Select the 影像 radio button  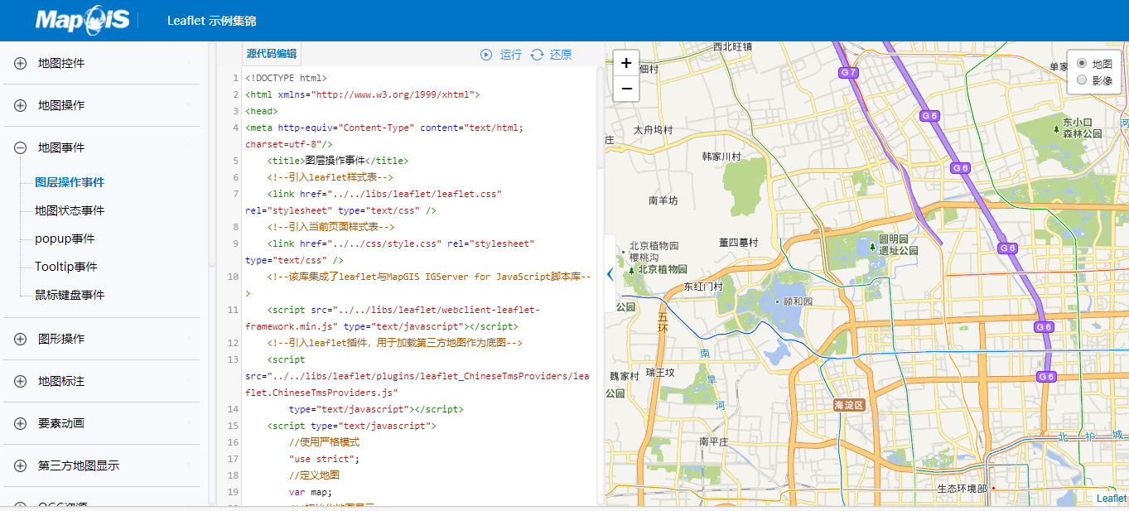(1082, 80)
